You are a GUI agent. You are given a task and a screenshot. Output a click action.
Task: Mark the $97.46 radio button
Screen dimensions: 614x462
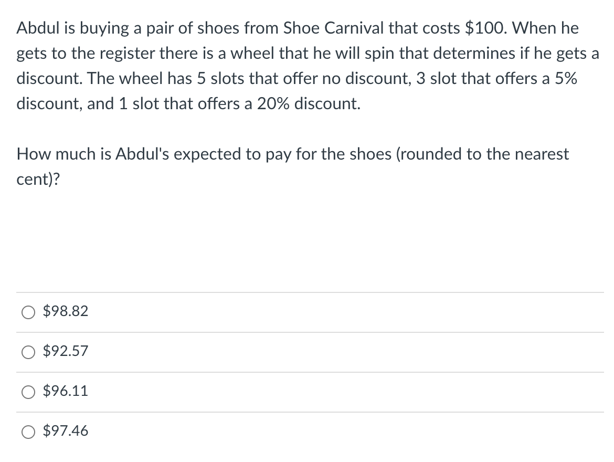[28, 432]
